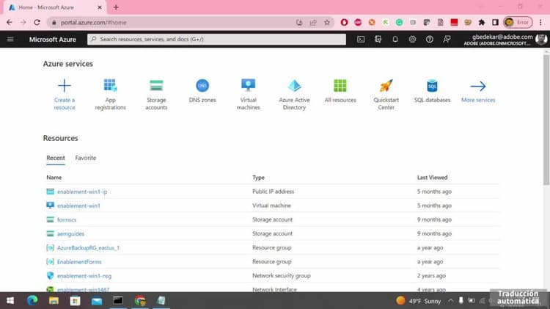This screenshot has width=550, height=309.
Task: Open File Explorer from the taskbar
Action: pos(54,301)
